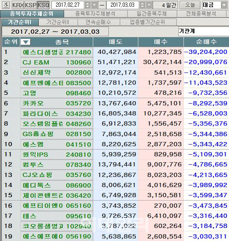
Task: Select the 연속순매수 sub-tab
Action: point(98,22)
